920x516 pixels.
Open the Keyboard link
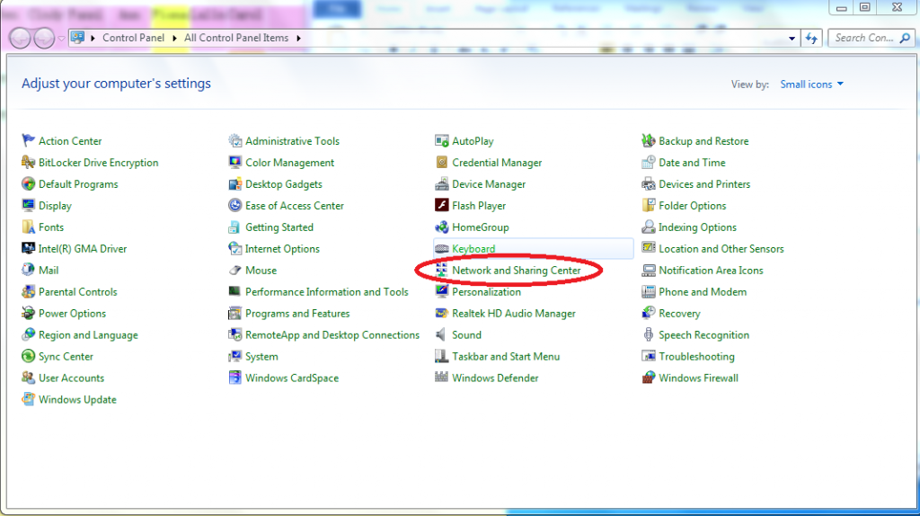tap(473, 249)
